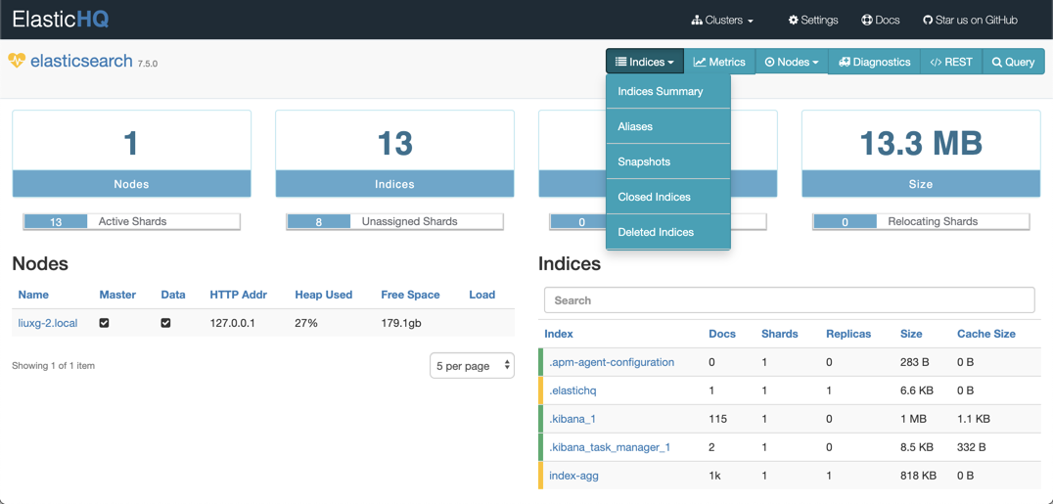Click the magnifier icon on Query button
This screenshot has width=1053, height=504.
(x=996, y=62)
